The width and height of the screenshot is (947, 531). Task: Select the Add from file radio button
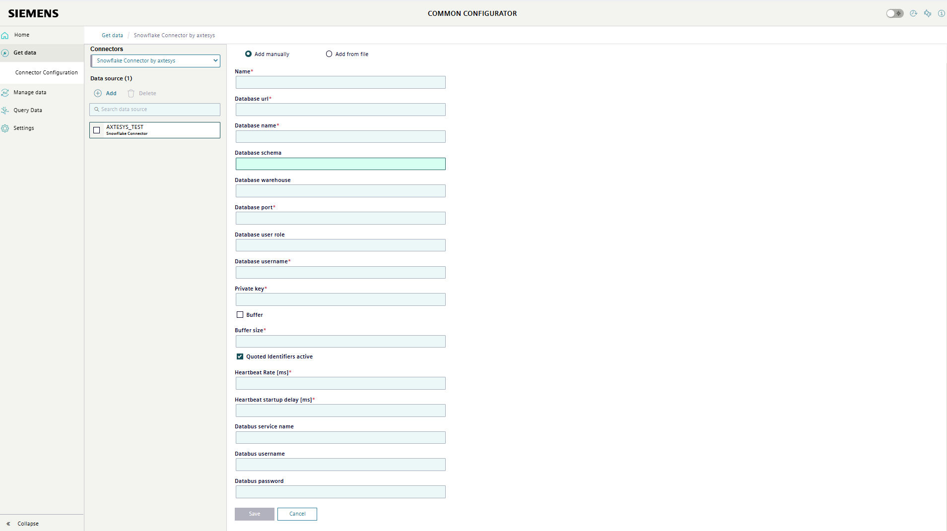point(329,54)
